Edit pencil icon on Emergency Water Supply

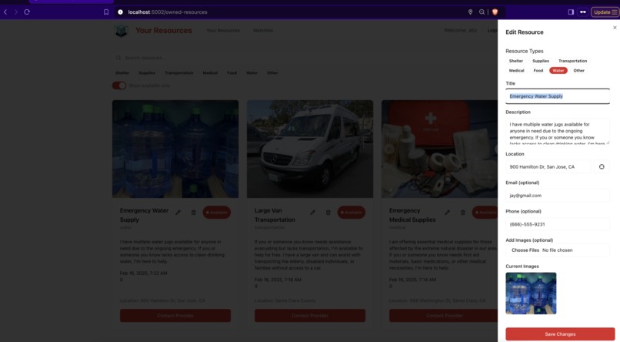(178, 212)
